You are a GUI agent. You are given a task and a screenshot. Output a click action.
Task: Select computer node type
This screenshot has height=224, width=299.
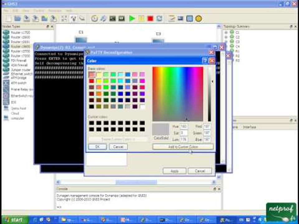[x=17, y=118]
